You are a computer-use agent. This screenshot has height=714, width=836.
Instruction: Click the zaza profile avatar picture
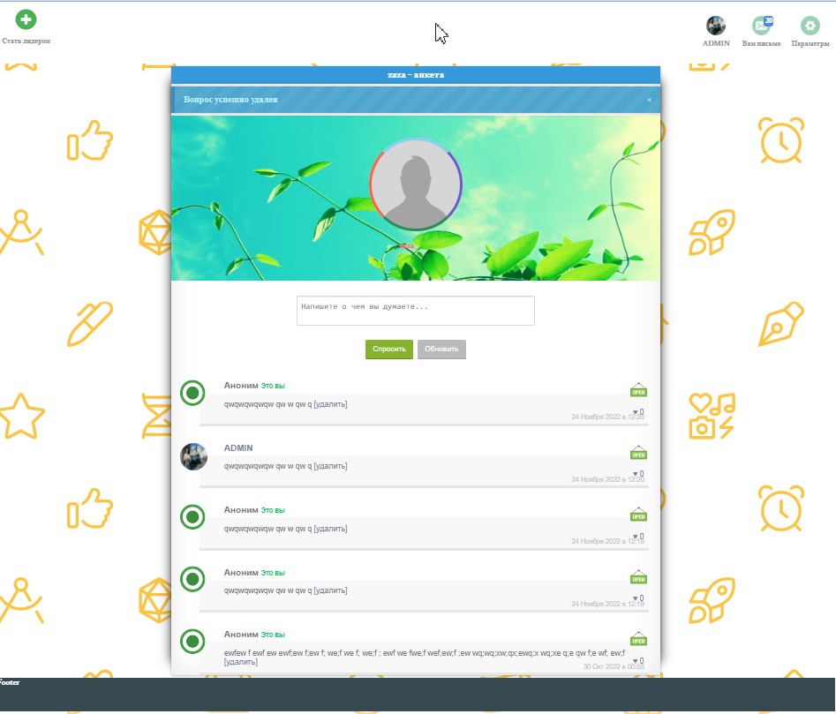(415, 184)
